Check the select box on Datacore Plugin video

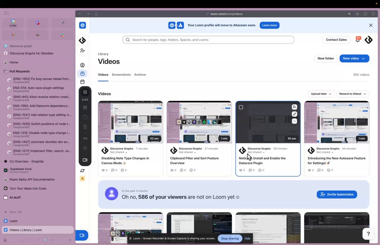pyautogui.click(x=241, y=107)
